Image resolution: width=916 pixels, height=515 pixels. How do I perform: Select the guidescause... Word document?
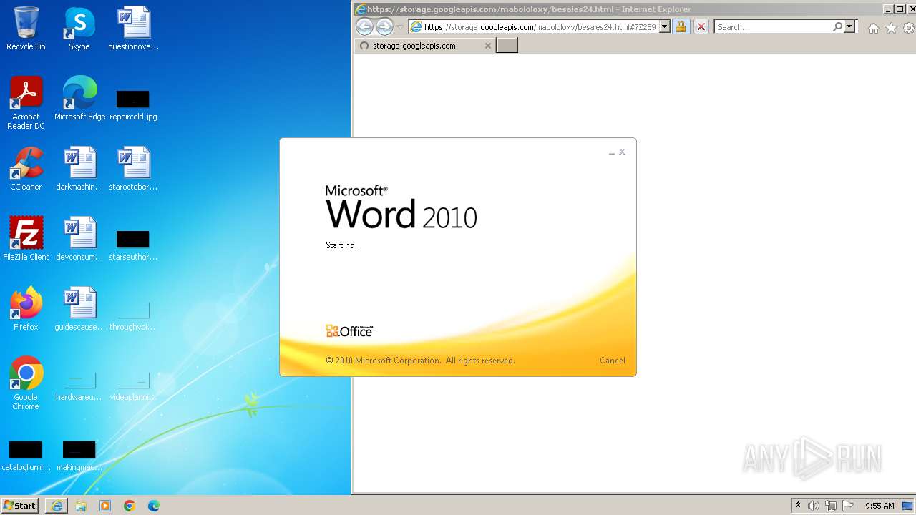79,309
